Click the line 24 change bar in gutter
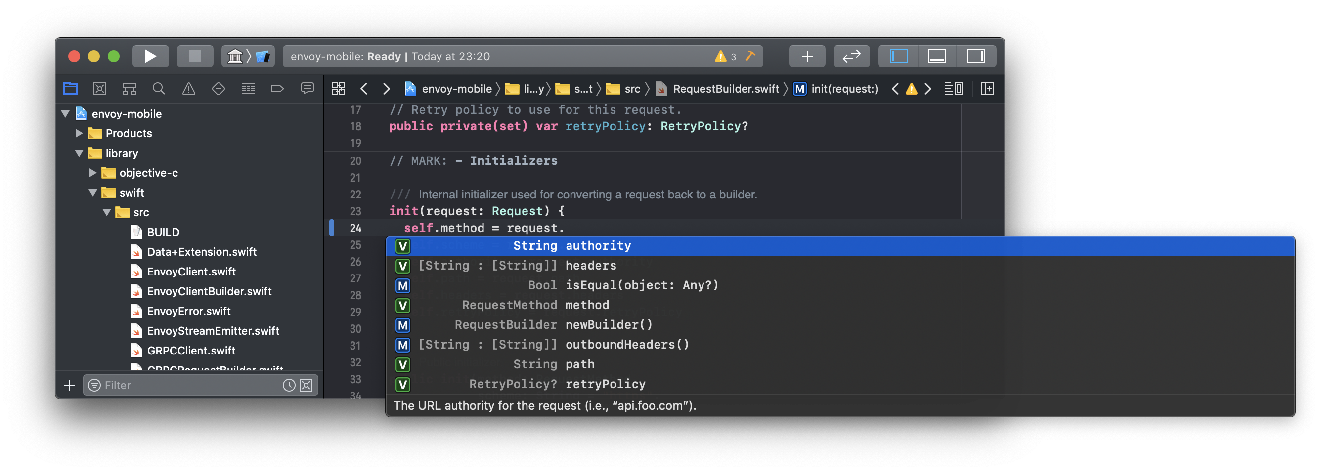Viewport: 1318px width, 472px height. coord(332,228)
